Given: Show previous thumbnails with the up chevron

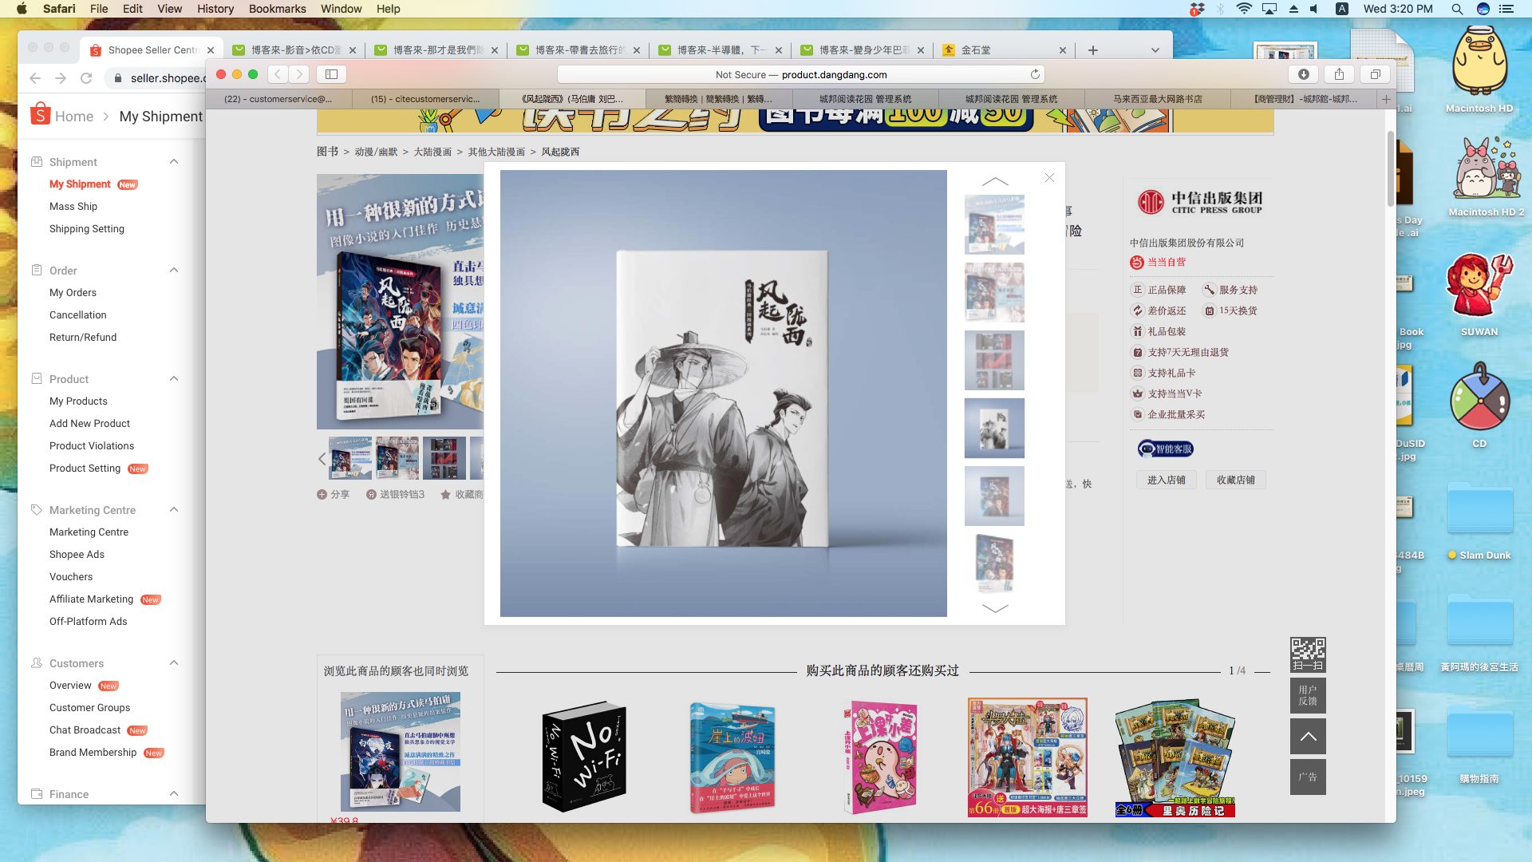Looking at the screenshot, I should pos(994,181).
